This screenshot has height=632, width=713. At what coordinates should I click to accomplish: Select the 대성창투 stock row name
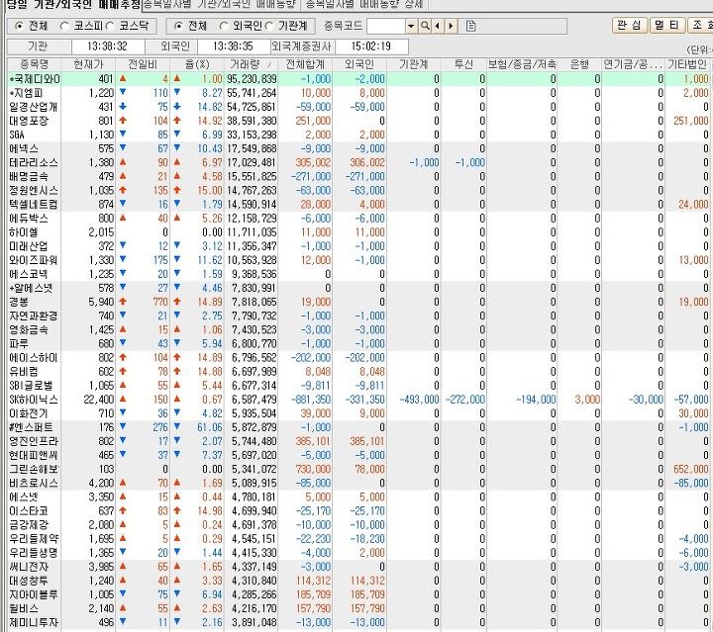click(x=29, y=581)
